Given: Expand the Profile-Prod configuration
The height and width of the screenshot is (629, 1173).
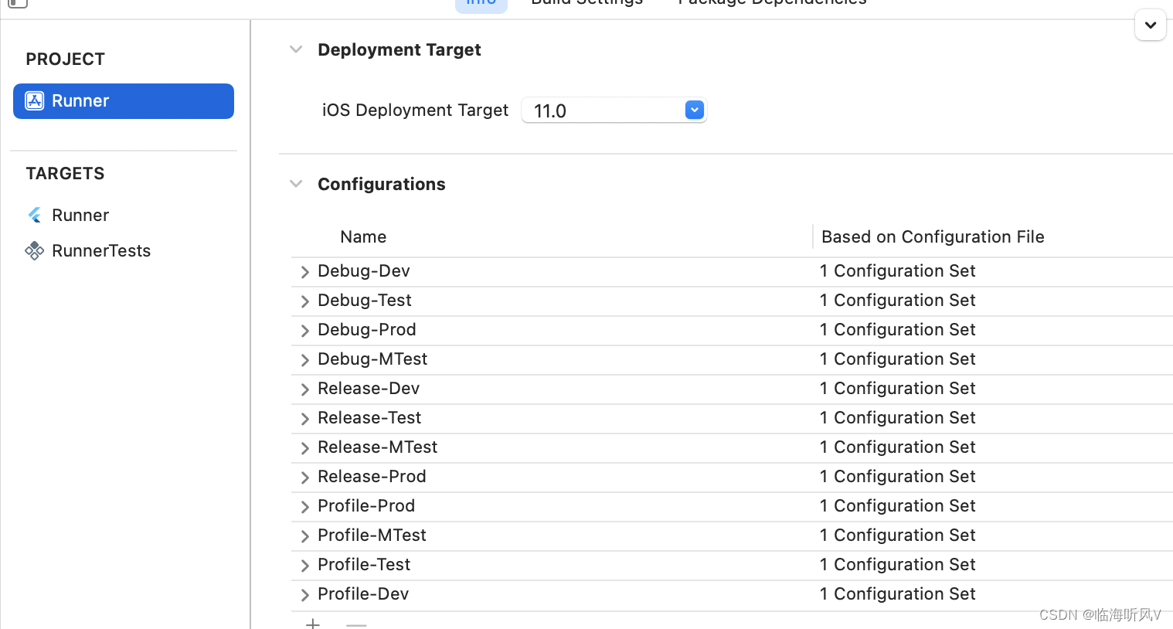Looking at the screenshot, I should pos(304,507).
